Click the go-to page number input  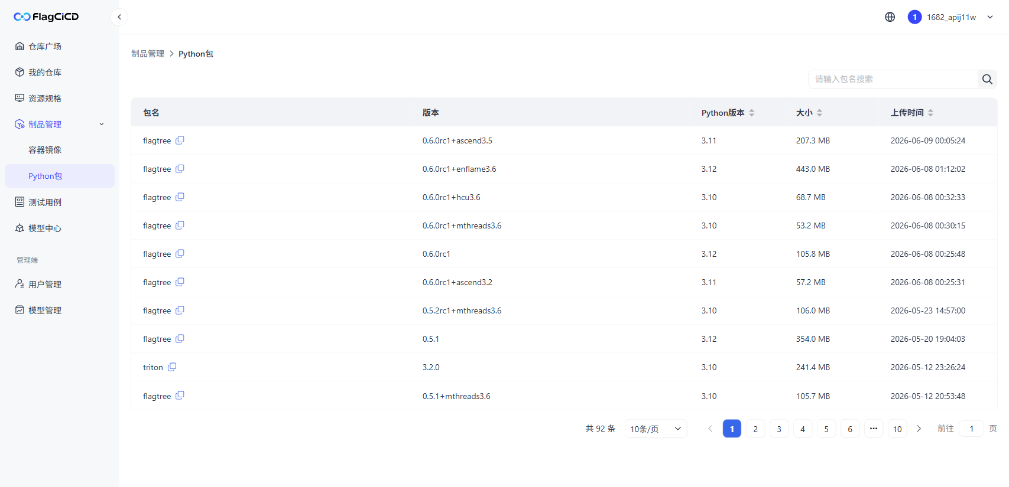pos(972,429)
